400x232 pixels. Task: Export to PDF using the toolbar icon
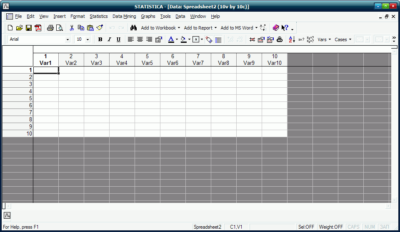(x=38, y=28)
